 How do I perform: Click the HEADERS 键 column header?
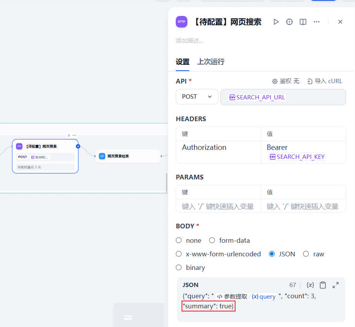click(x=185, y=134)
